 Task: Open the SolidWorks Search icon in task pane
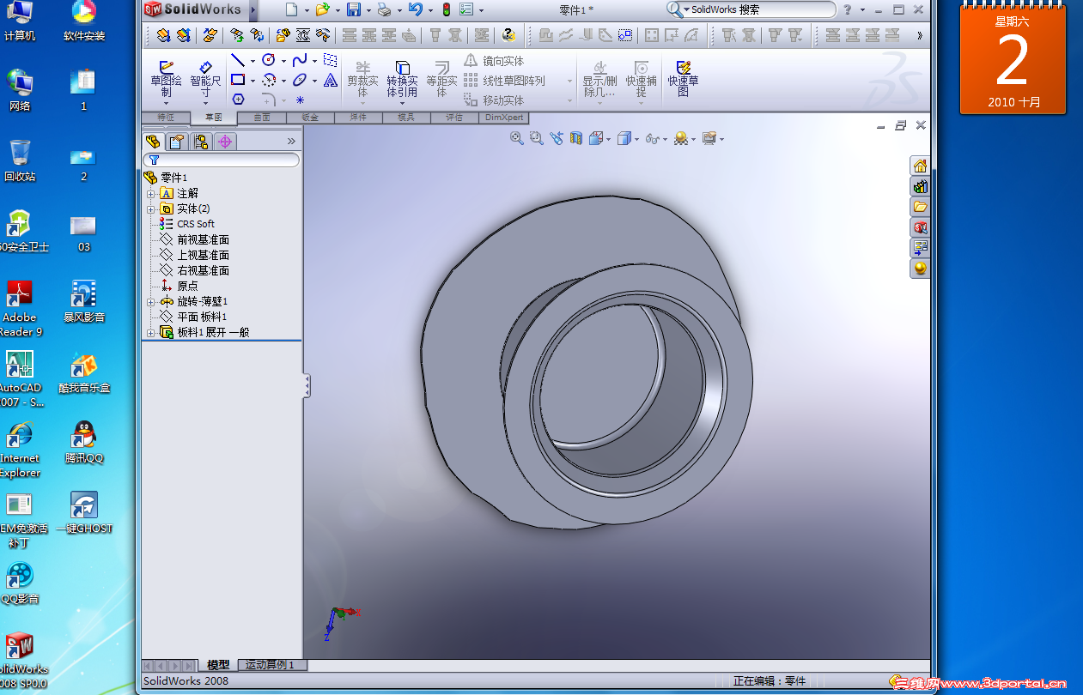[x=920, y=227]
